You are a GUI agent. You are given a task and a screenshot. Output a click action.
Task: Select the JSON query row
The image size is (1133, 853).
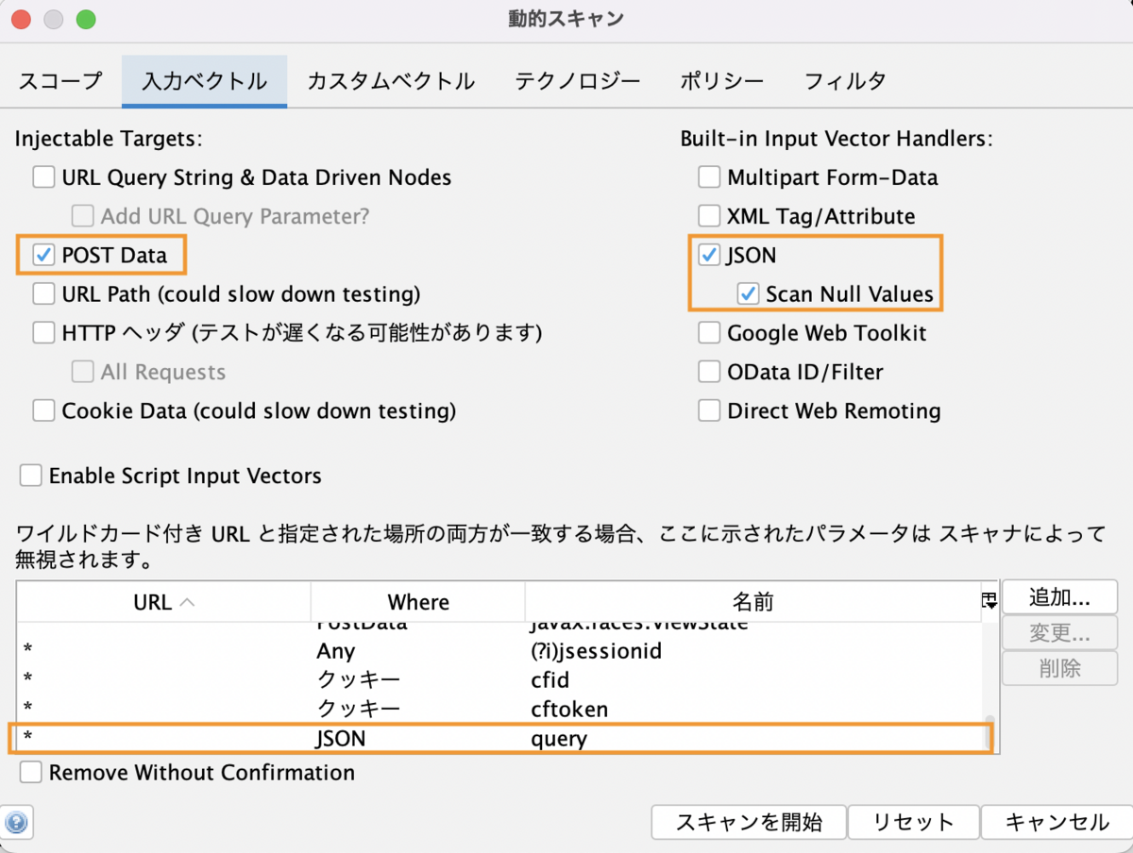pyautogui.click(x=500, y=738)
